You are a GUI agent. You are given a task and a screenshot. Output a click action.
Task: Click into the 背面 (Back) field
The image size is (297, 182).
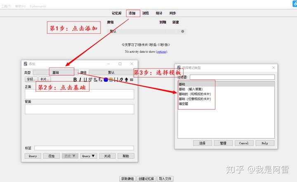(79, 109)
